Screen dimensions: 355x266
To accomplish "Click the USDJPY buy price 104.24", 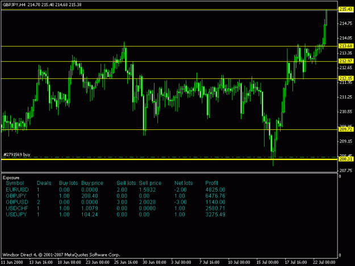I will 90,214.
